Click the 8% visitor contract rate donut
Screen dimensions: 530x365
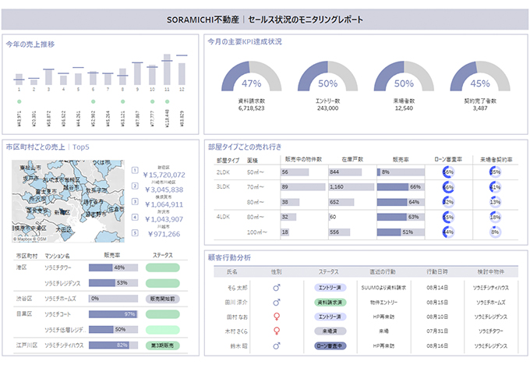click(495, 232)
